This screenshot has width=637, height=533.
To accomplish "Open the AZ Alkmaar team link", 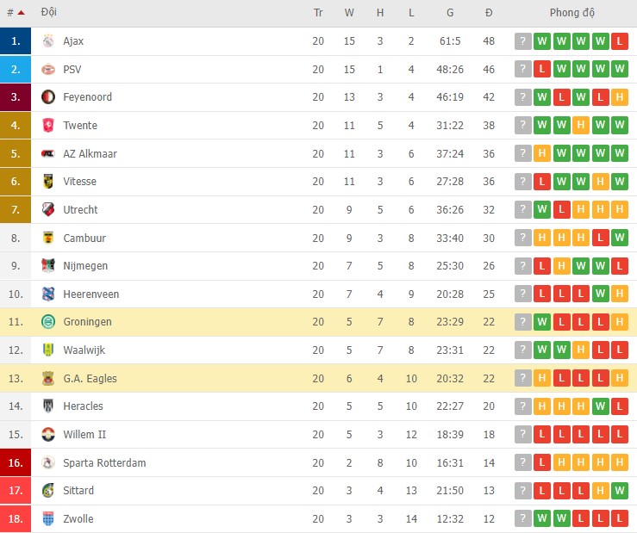I will click(90, 154).
